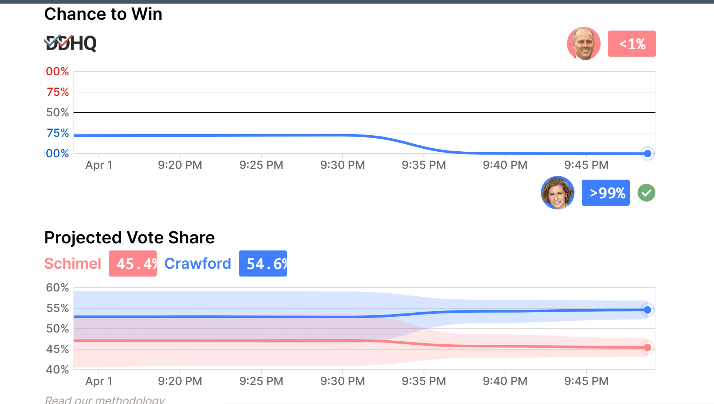
Task: Click the Chance to Win endpoint marker
Action: point(648,154)
